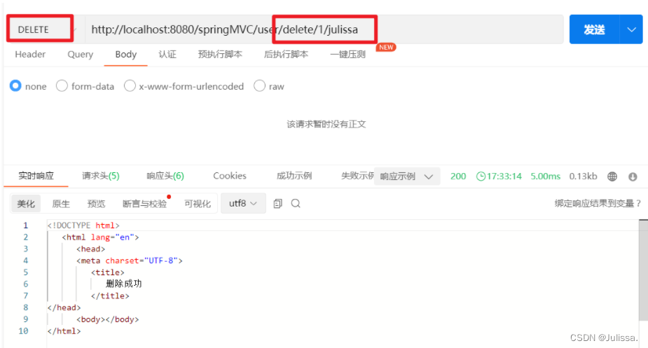Click the <body></body> line
The image size is (648, 348).
[x=107, y=319]
